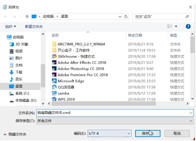Click the blue help question mark icon

(188, 27)
